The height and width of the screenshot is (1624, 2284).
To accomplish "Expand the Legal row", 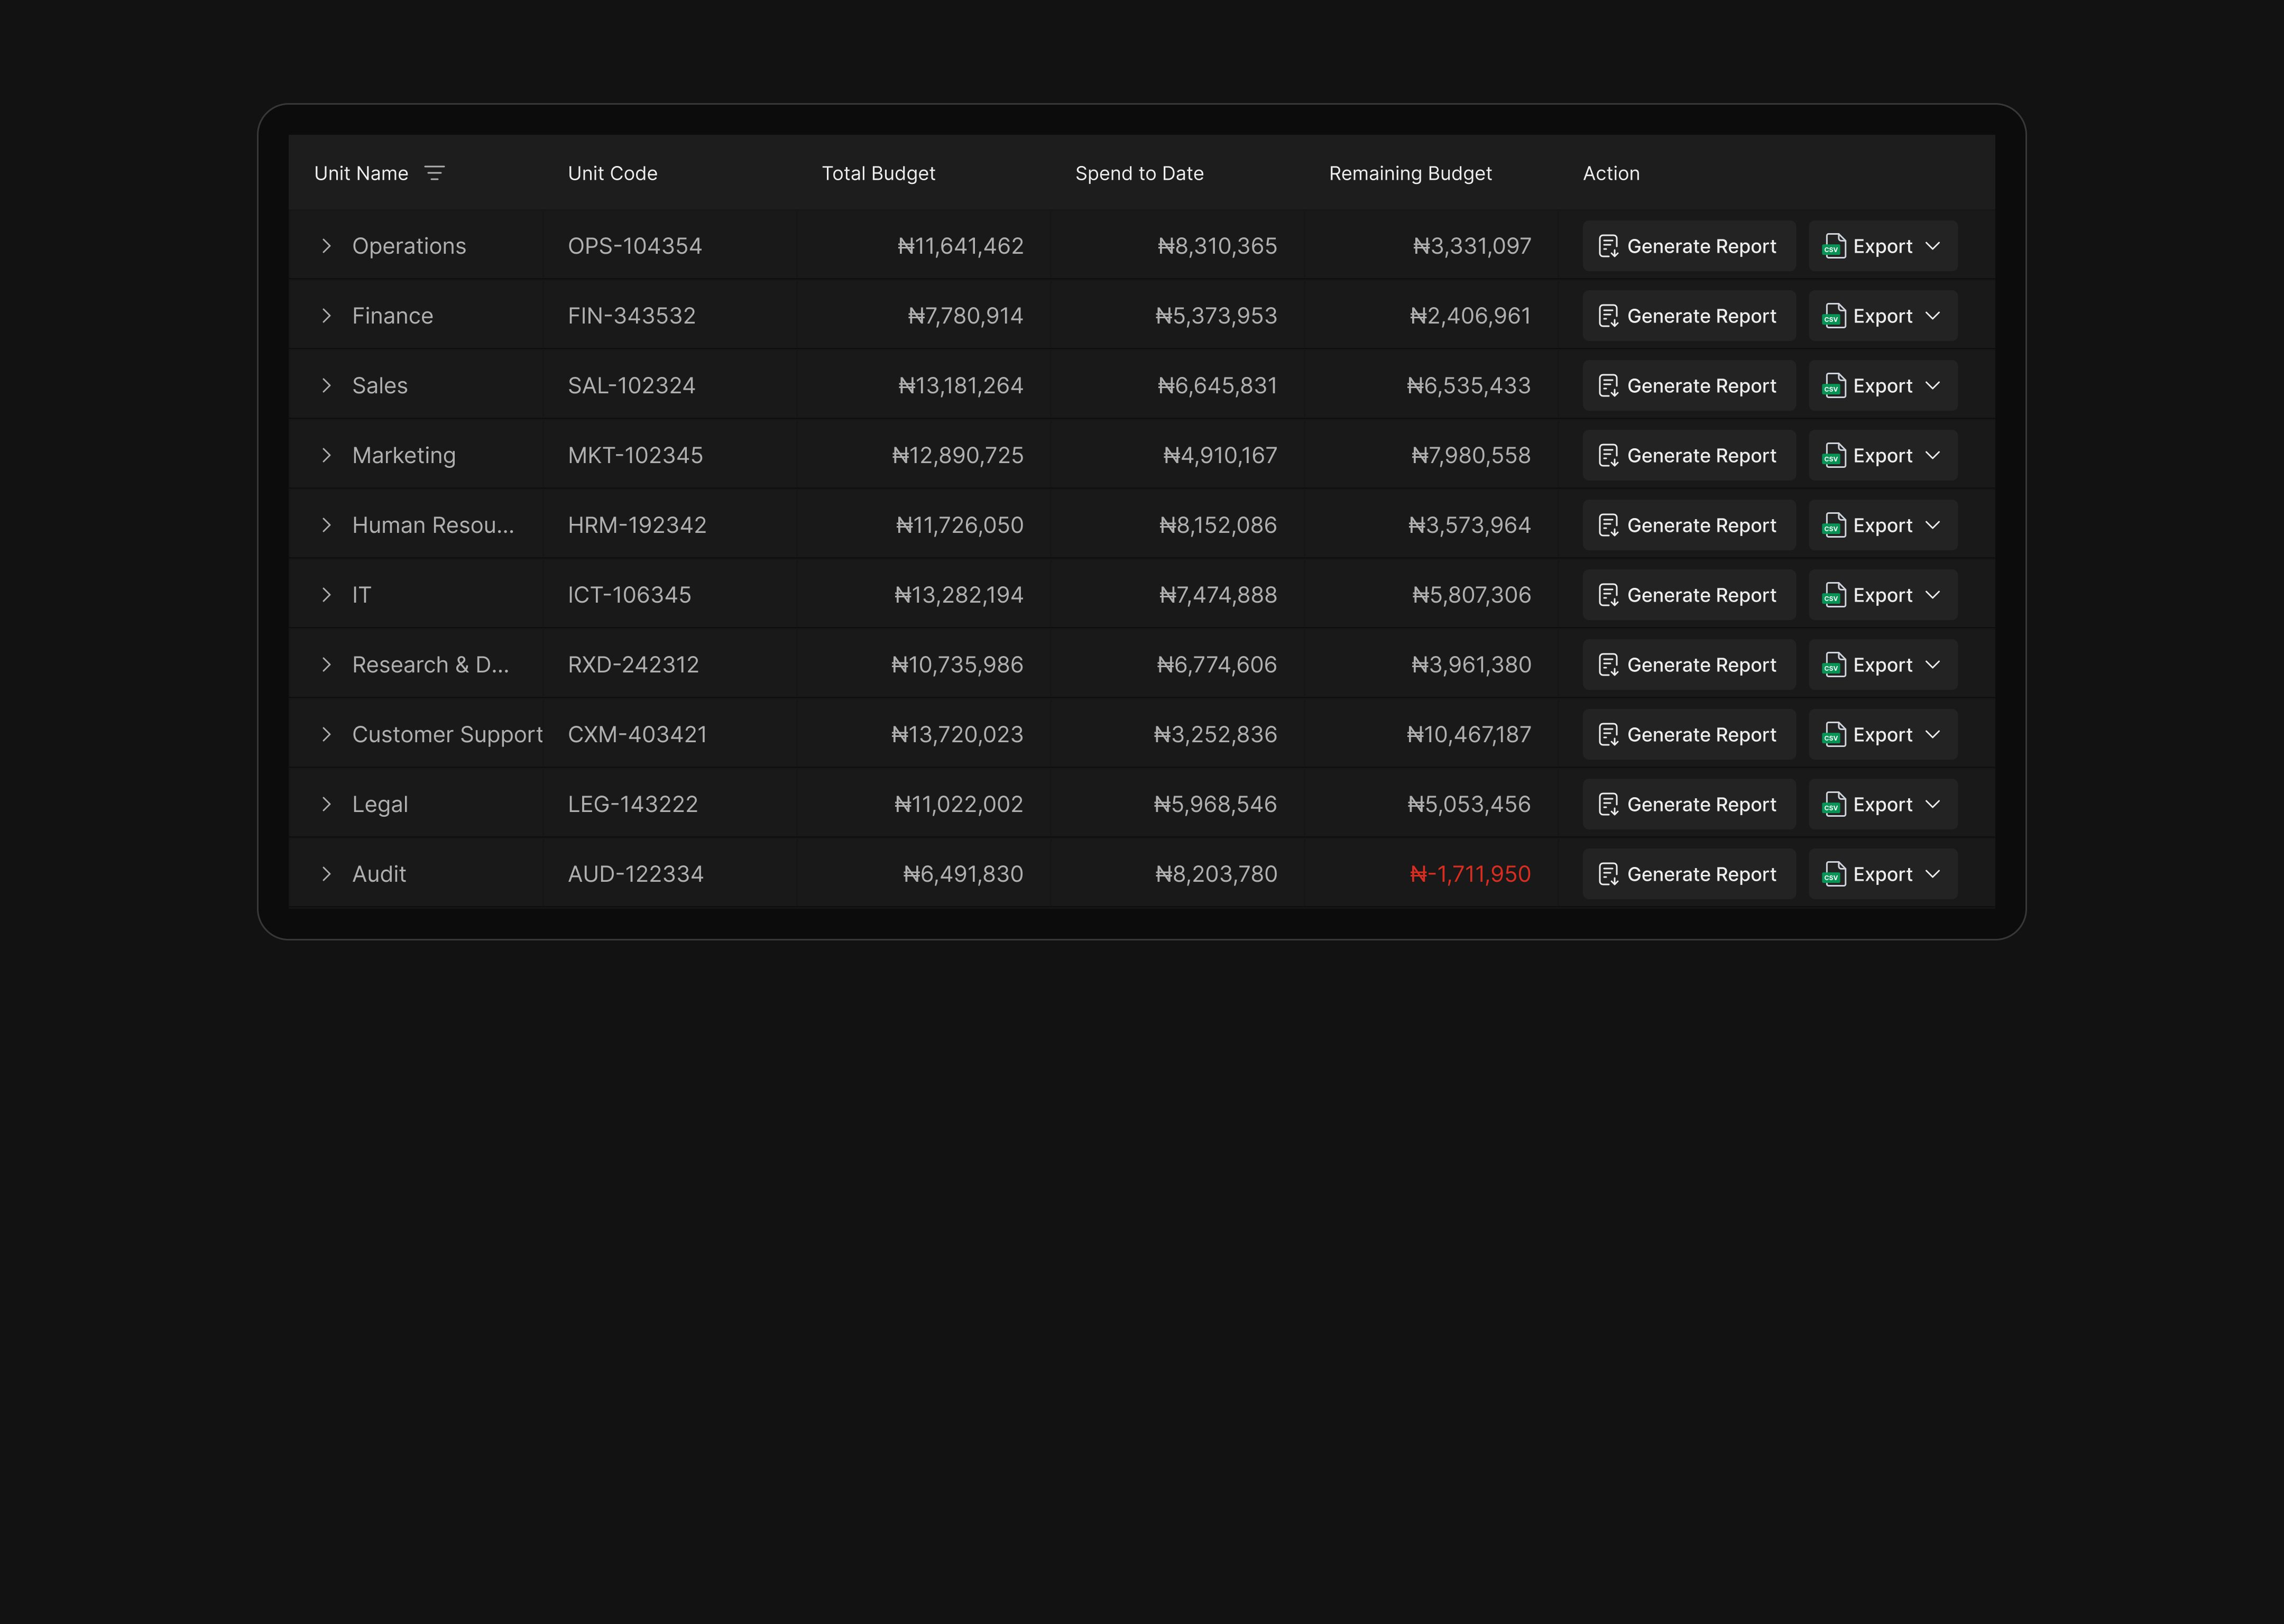I will coord(327,803).
